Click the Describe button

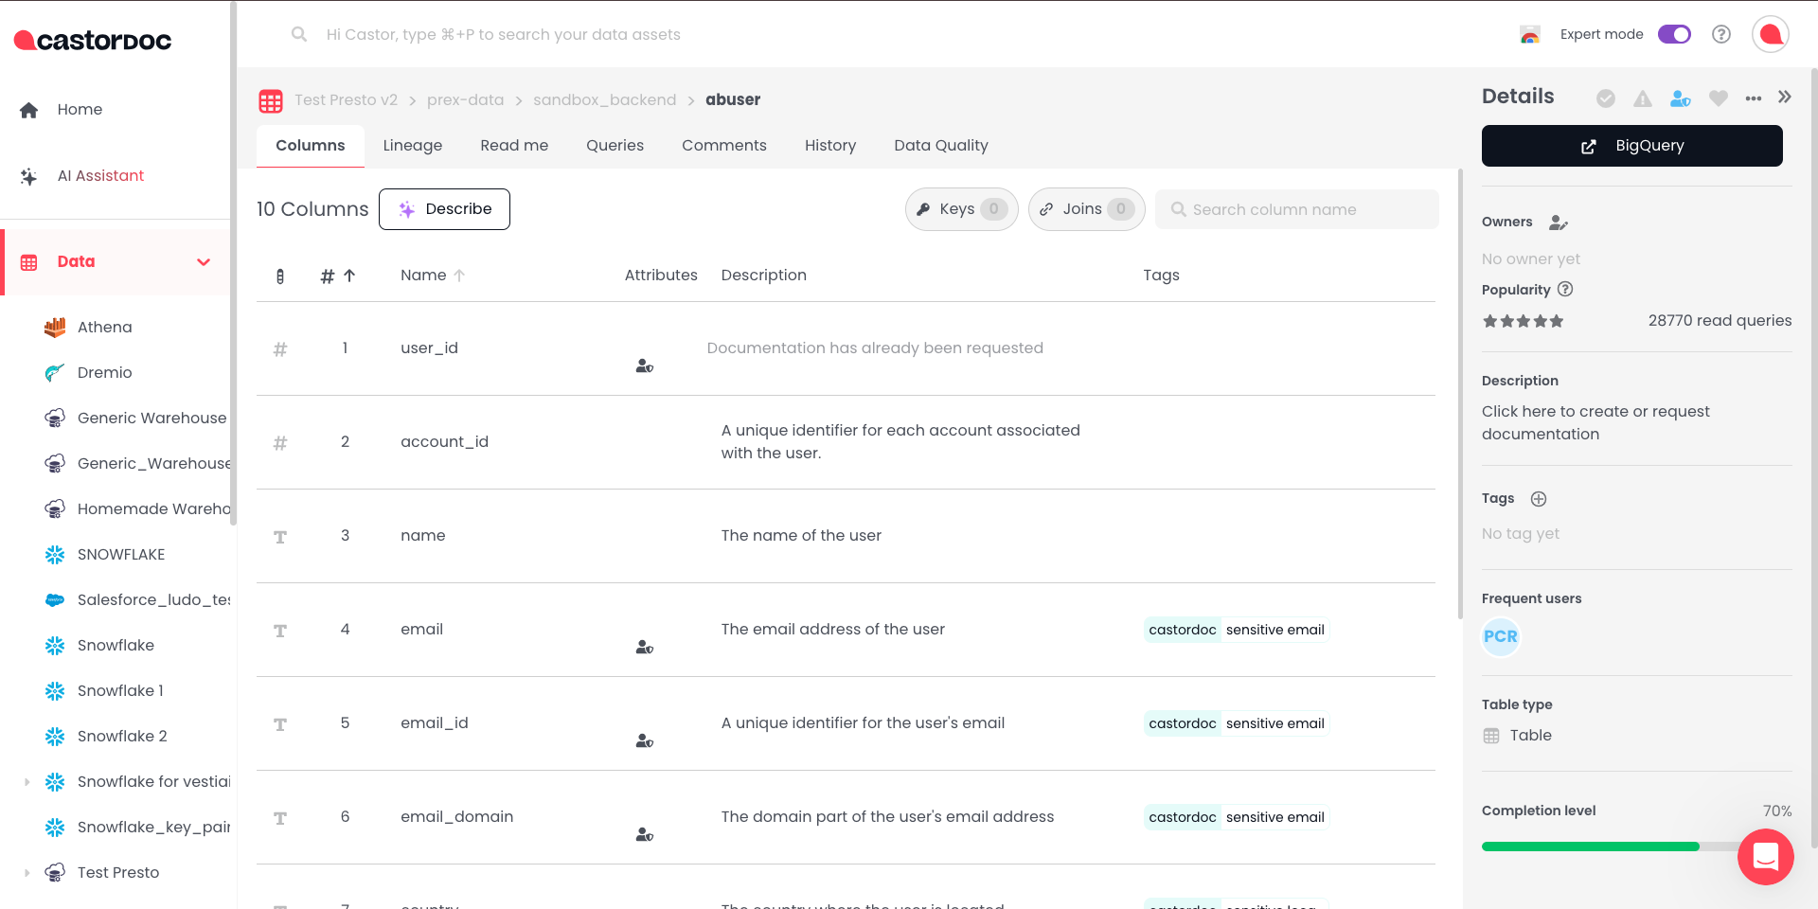point(444,209)
